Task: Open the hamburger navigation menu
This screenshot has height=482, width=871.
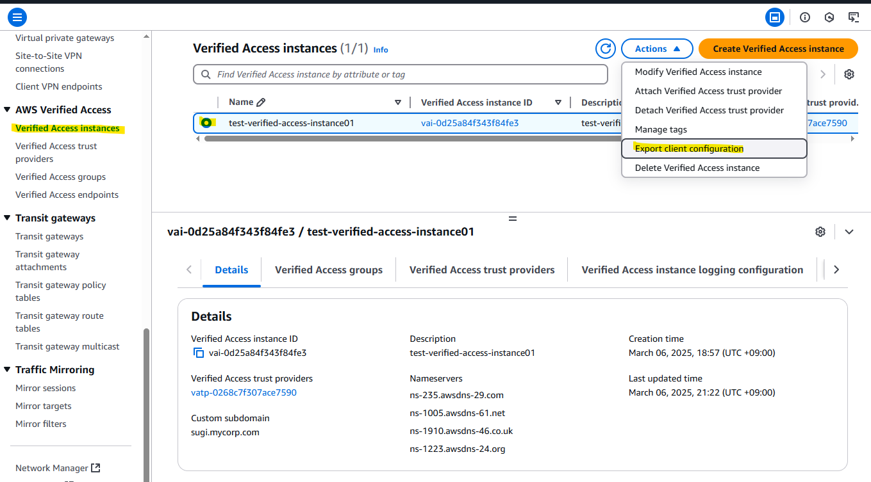Action: tap(17, 17)
